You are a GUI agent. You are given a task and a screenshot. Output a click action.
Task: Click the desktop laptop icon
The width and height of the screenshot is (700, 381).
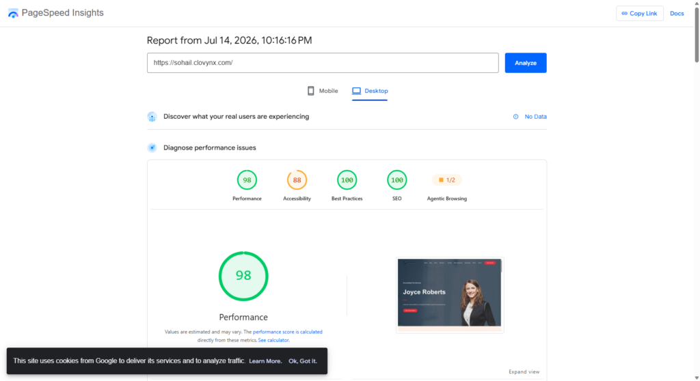coord(356,91)
